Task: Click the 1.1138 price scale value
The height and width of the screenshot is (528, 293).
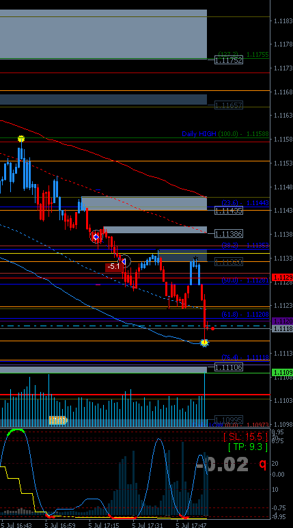Action: [283, 234]
